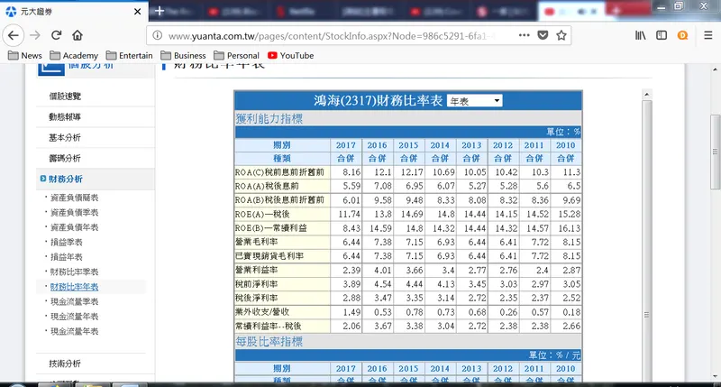721x387 pixels.
Task: Reload the current page
Action: [56, 35]
